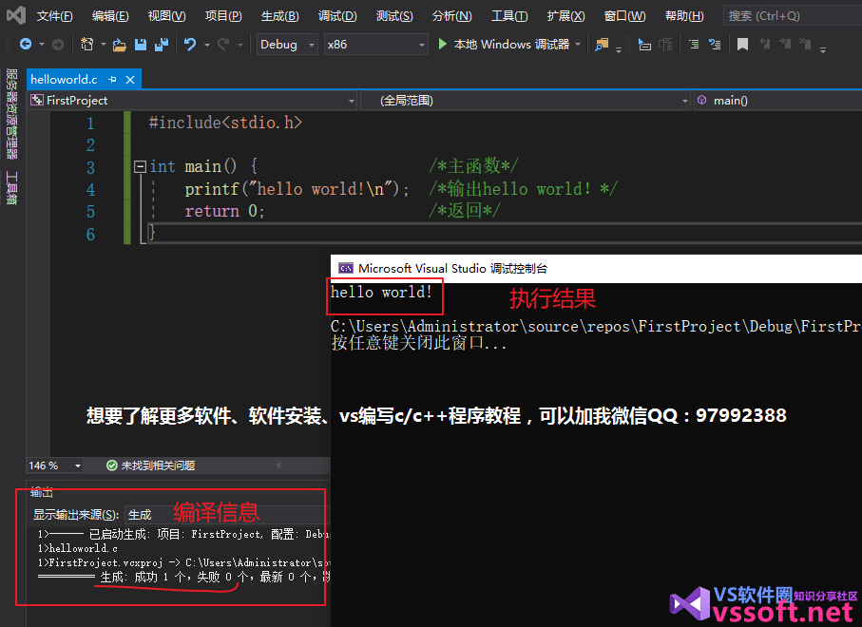The image size is (862, 627).
Task: Save the file with the floppy icon
Action: click(x=141, y=45)
